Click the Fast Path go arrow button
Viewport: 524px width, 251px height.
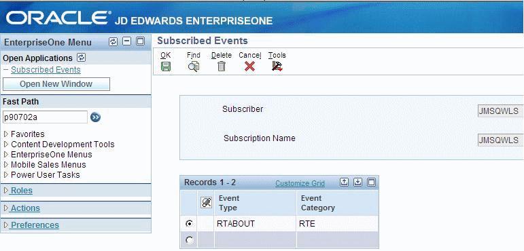click(x=96, y=117)
